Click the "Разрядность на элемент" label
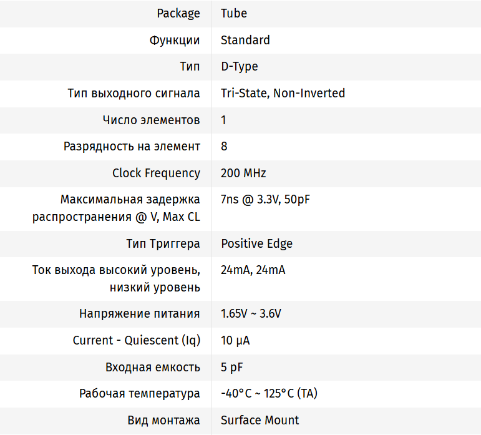Viewport: 481px width, 435px height. pos(132,147)
